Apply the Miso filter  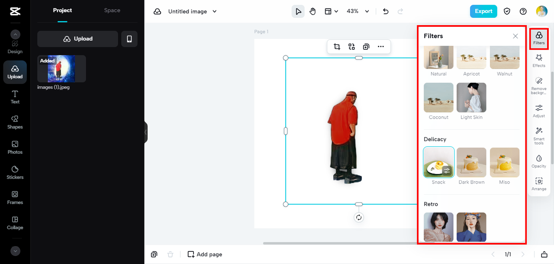pyautogui.click(x=505, y=162)
